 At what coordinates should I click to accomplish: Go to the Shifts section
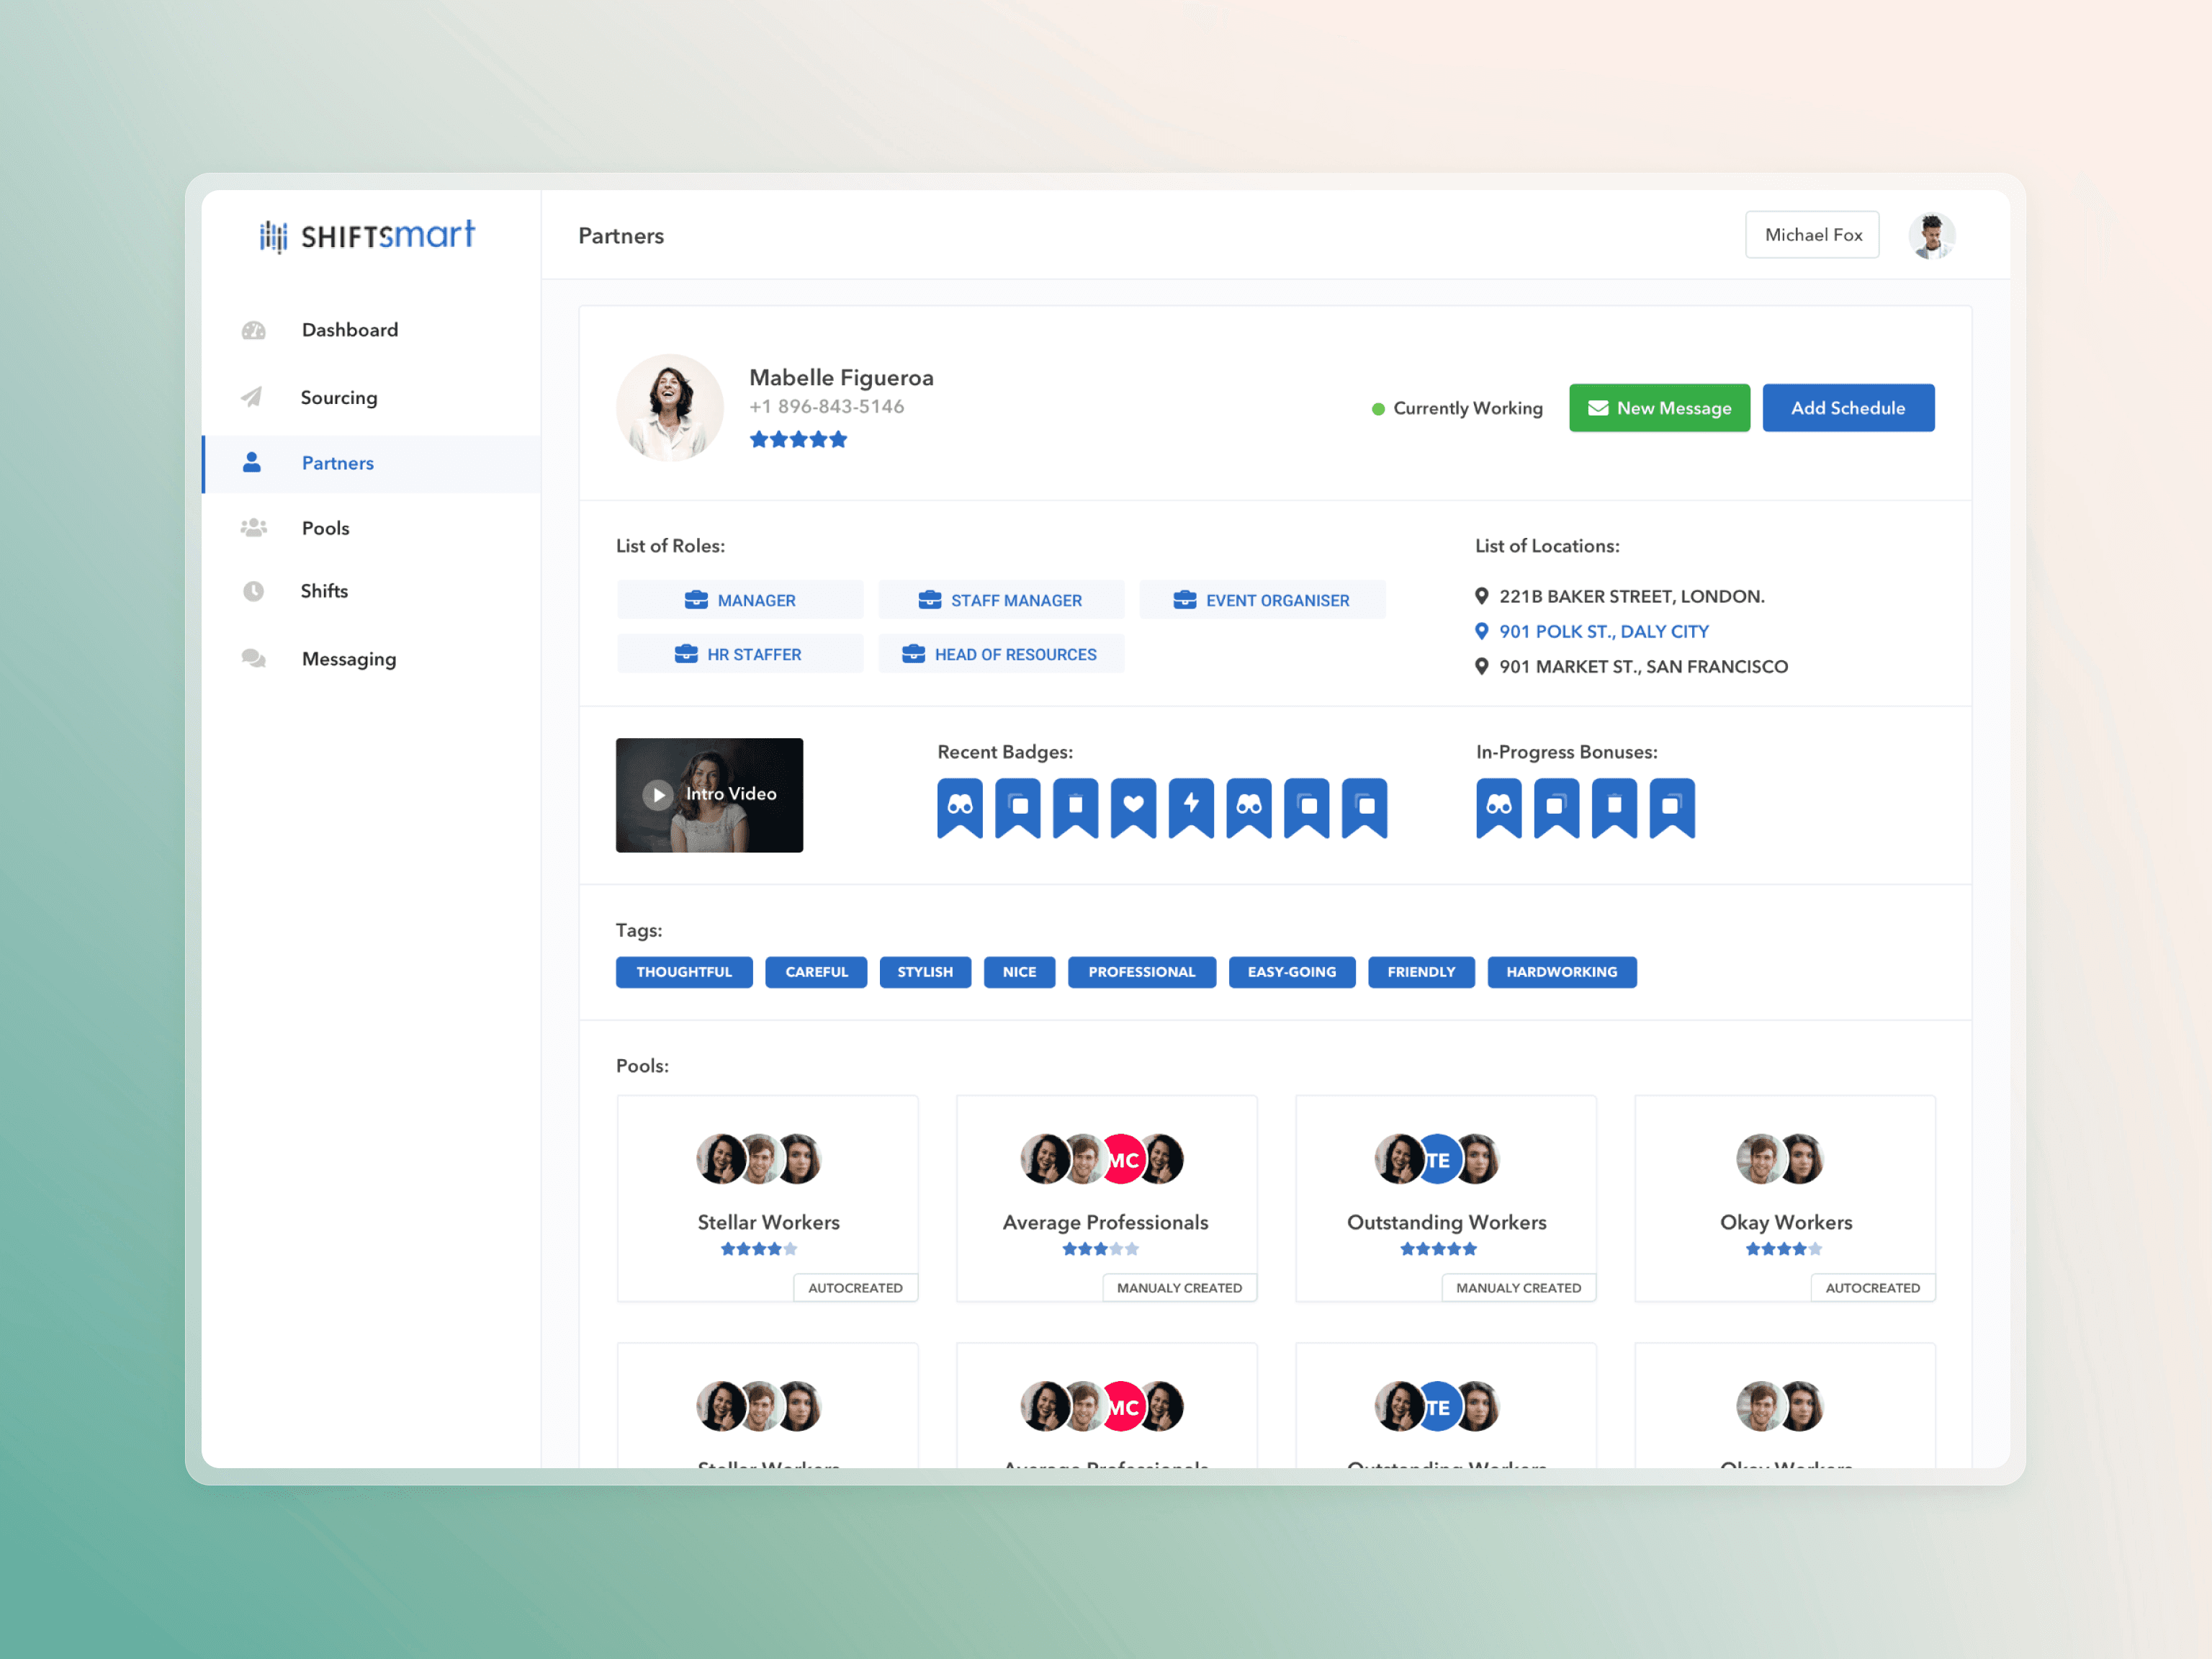coord(324,591)
